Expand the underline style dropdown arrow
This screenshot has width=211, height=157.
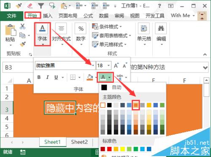tap(63, 77)
